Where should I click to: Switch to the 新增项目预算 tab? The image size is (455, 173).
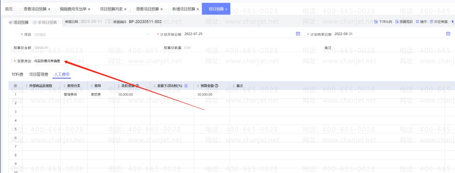tap(184, 9)
